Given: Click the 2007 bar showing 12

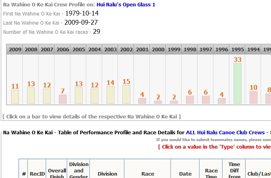Looking at the screenshot, I should 47,96.
